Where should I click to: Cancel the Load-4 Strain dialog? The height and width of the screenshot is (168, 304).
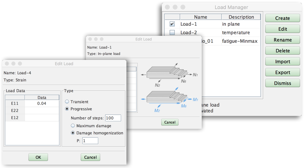pyautogui.click(x=90, y=157)
